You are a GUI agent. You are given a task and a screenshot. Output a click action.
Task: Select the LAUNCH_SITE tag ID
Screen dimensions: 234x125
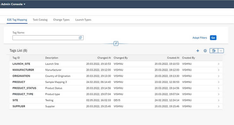pos(21,64)
